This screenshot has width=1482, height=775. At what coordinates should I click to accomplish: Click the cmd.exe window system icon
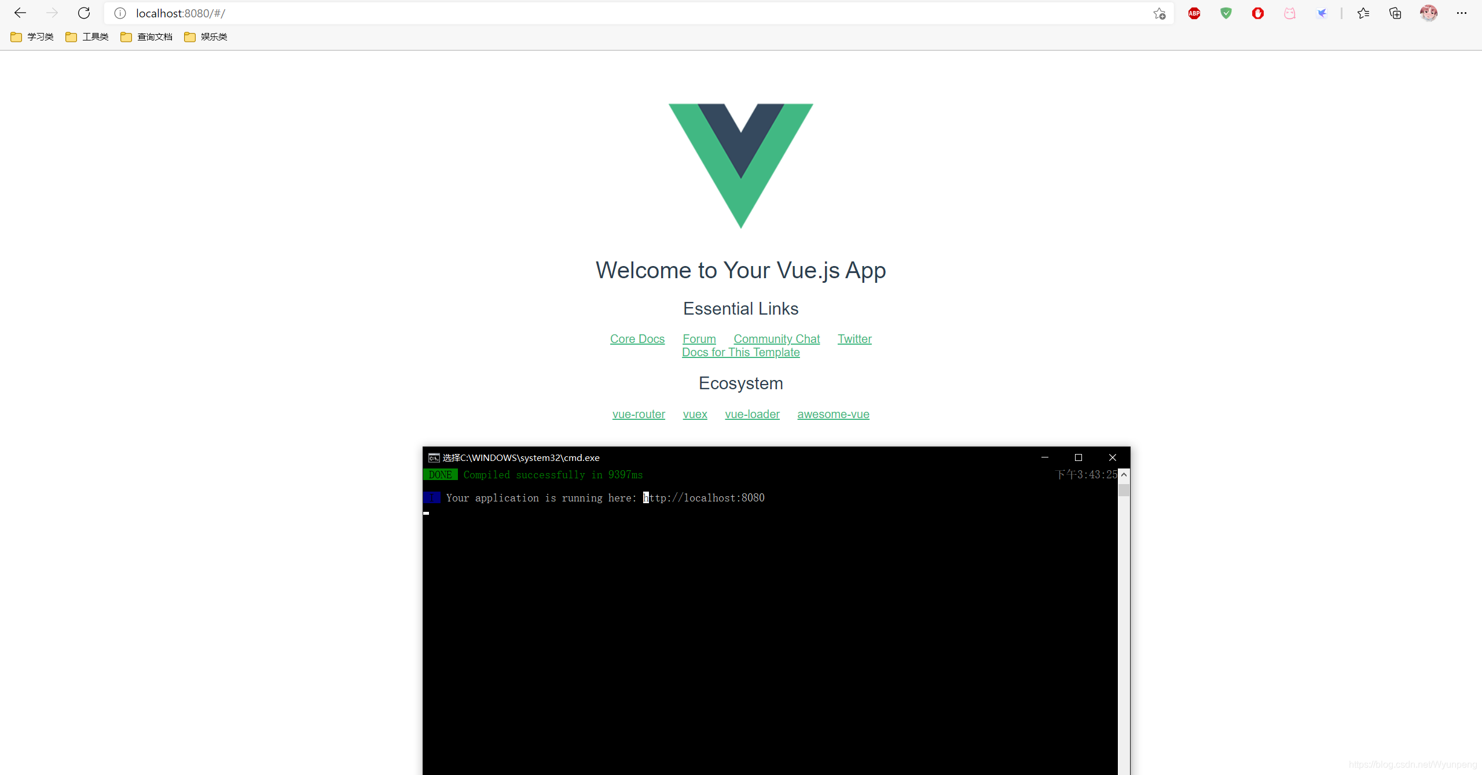434,457
